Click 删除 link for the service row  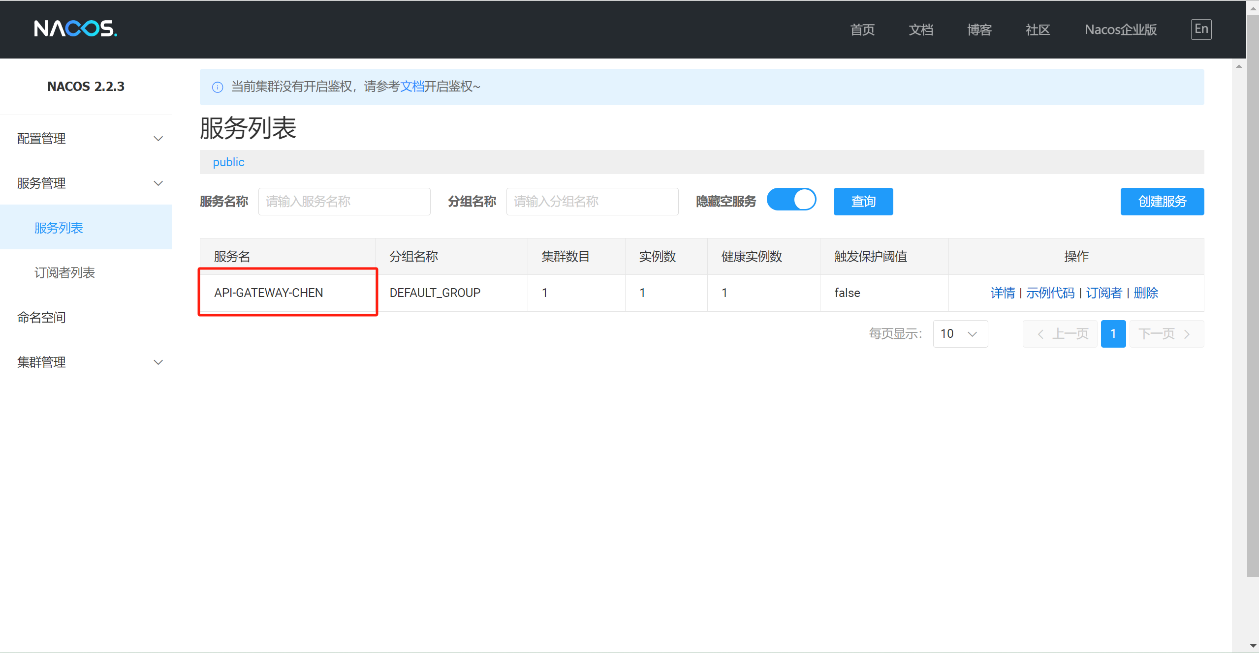pos(1145,293)
